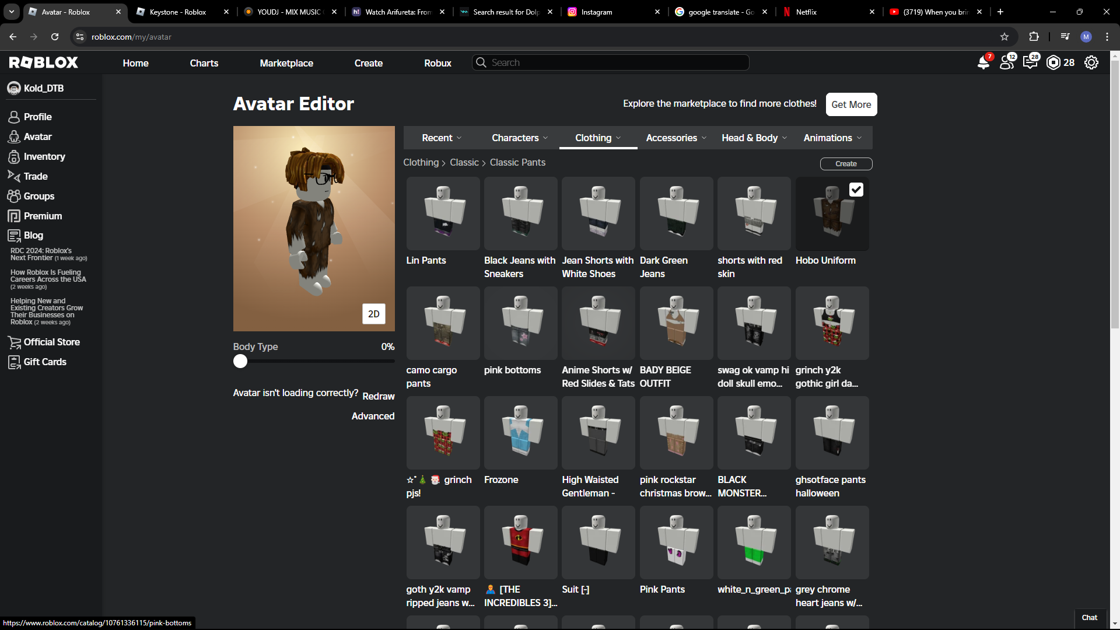This screenshot has width=1120, height=630.
Task: Open the Profile sidebar icon
Action: pos(14,117)
